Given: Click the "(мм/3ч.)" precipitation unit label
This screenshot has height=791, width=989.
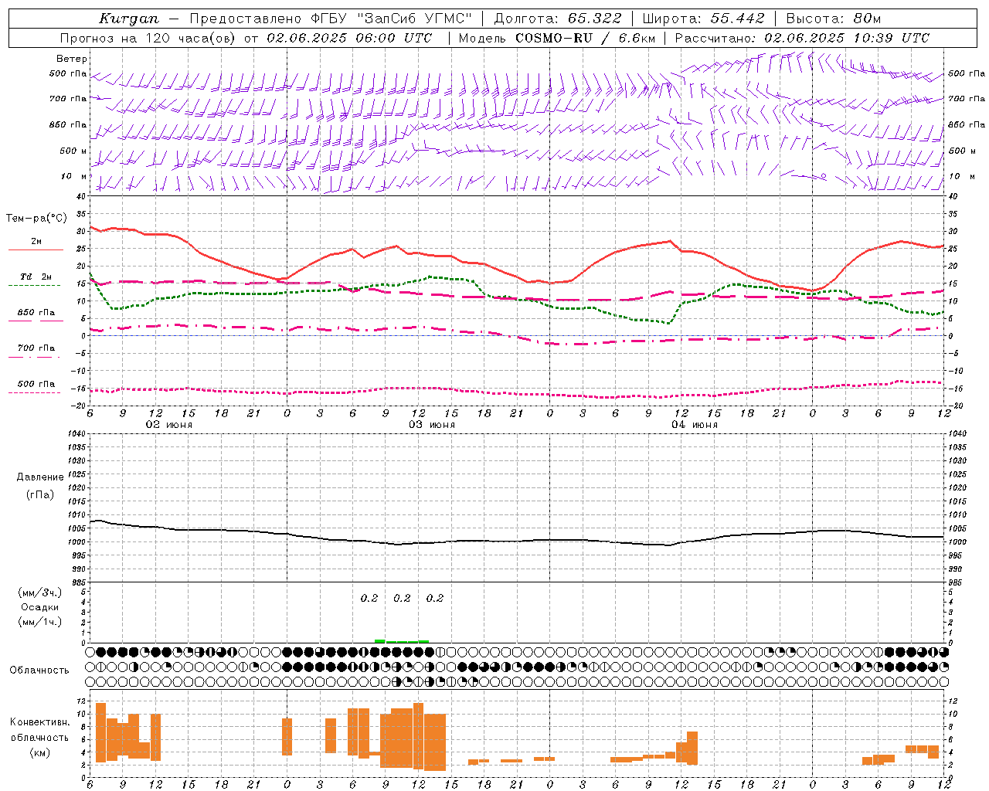Looking at the screenshot, I should pyautogui.click(x=40, y=592).
